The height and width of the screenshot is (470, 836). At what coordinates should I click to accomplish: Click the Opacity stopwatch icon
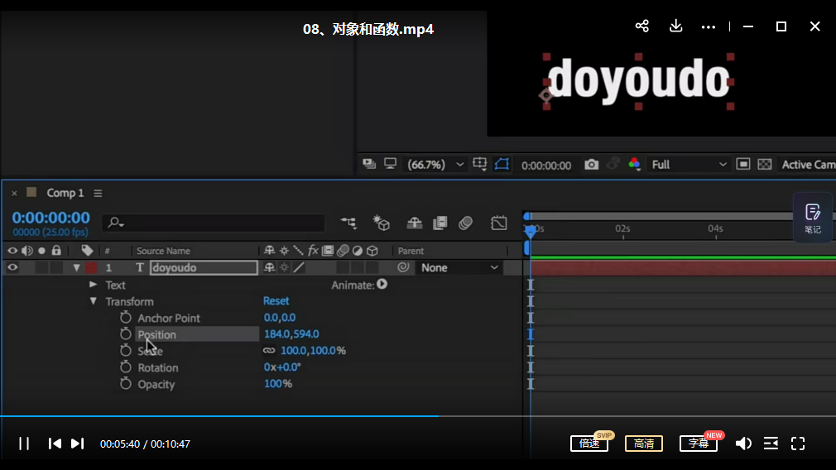[x=125, y=384]
